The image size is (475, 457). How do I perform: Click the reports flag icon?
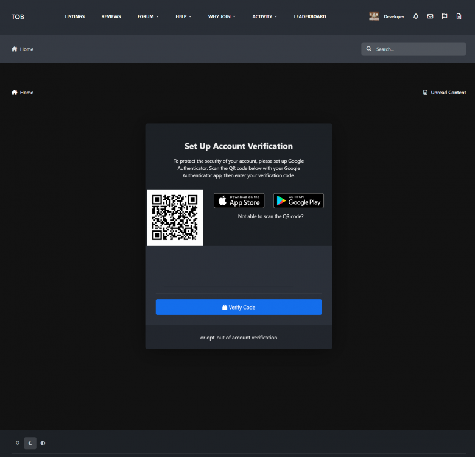click(x=444, y=16)
